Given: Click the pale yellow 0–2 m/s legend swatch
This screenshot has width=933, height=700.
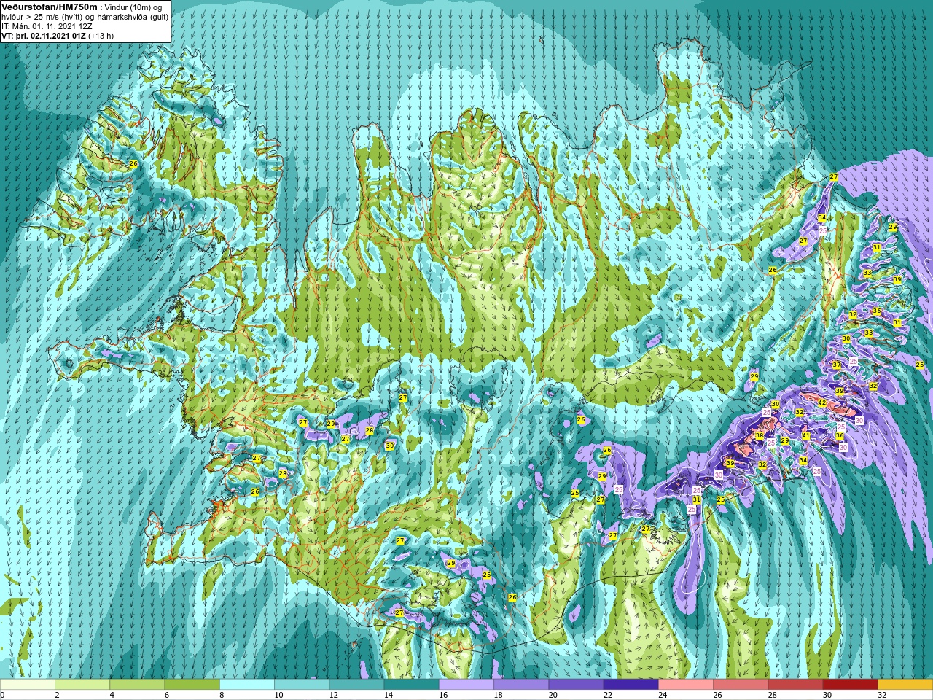Looking at the screenshot, I should pyautogui.click(x=28, y=685).
